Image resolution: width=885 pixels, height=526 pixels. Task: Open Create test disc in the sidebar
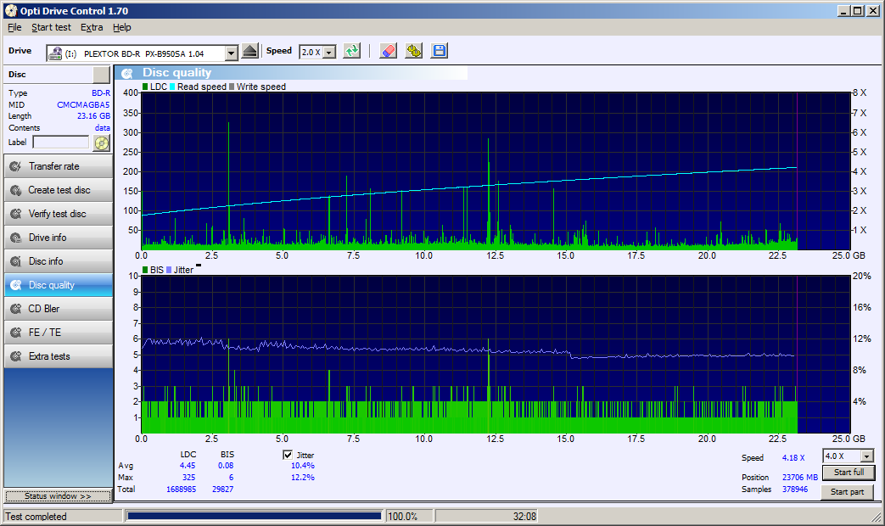(x=59, y=190)
